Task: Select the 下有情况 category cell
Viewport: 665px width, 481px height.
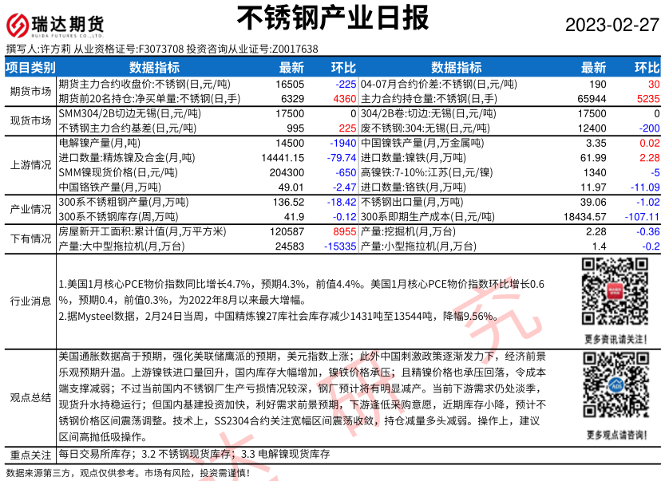Action: 28,238
